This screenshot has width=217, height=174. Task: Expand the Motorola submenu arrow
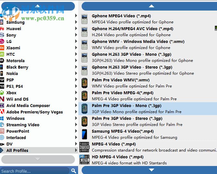pos(76,61)
